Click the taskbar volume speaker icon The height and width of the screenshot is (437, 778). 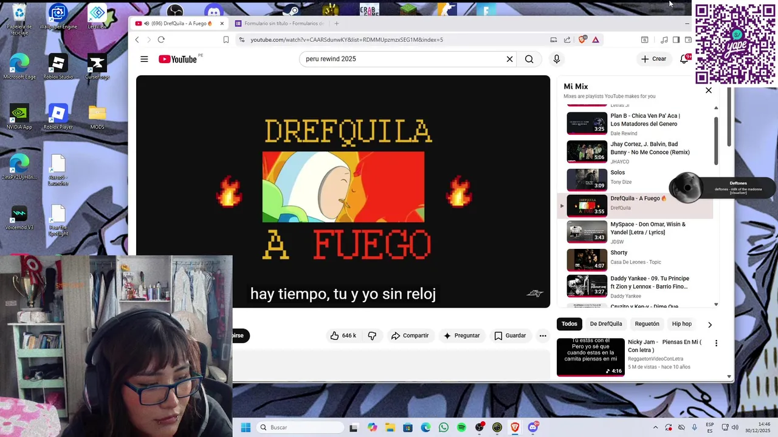(735, 427)
